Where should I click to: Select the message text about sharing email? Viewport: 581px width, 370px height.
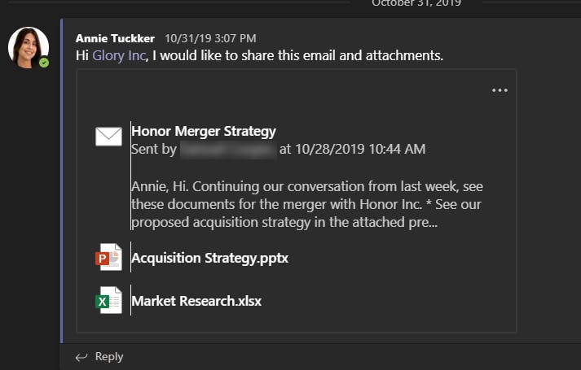(x=259, y=55)
